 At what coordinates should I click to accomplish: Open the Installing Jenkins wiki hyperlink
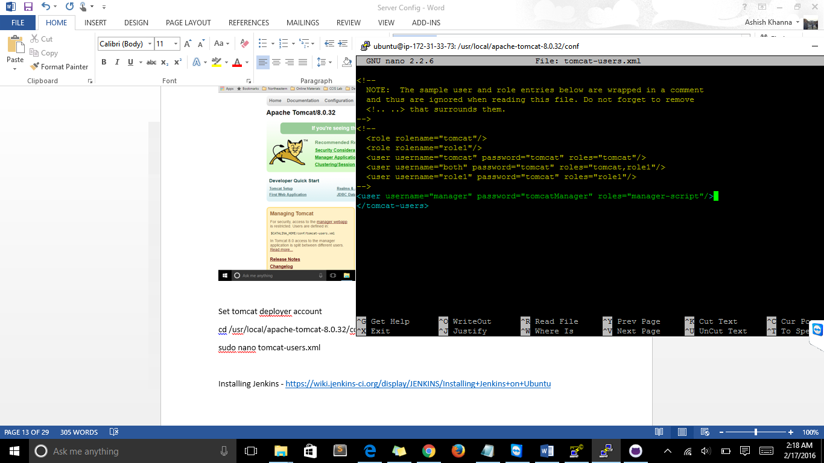coord(417,383)
